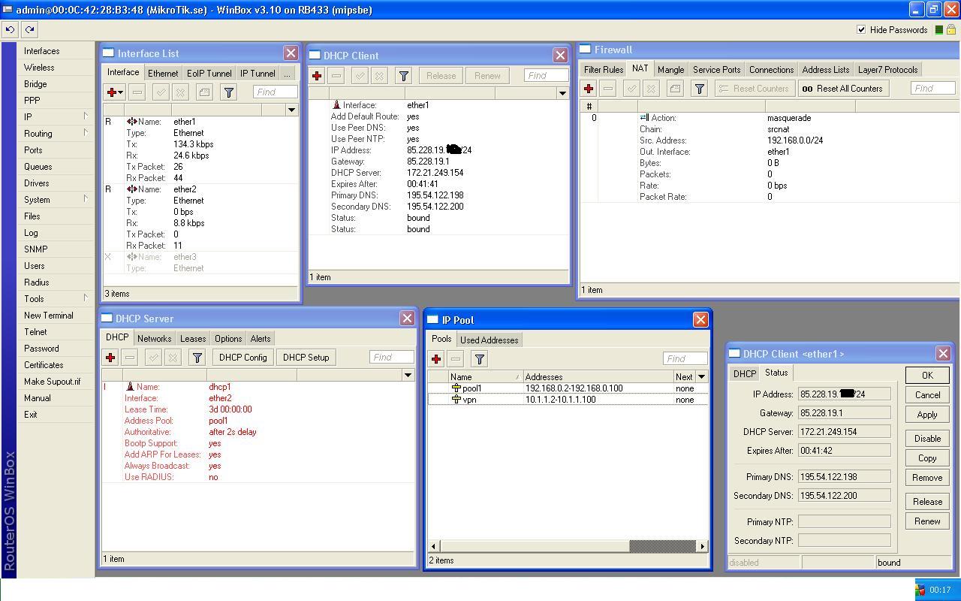Click the DHCP Setup button
Screen dimensions: 961x601
306,357
